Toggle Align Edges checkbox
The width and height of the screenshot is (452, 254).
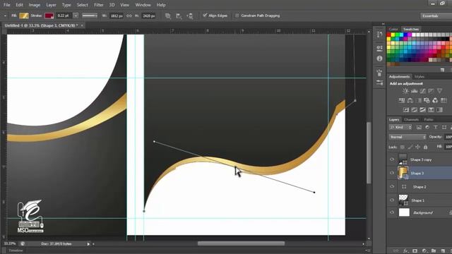point(205,16)
